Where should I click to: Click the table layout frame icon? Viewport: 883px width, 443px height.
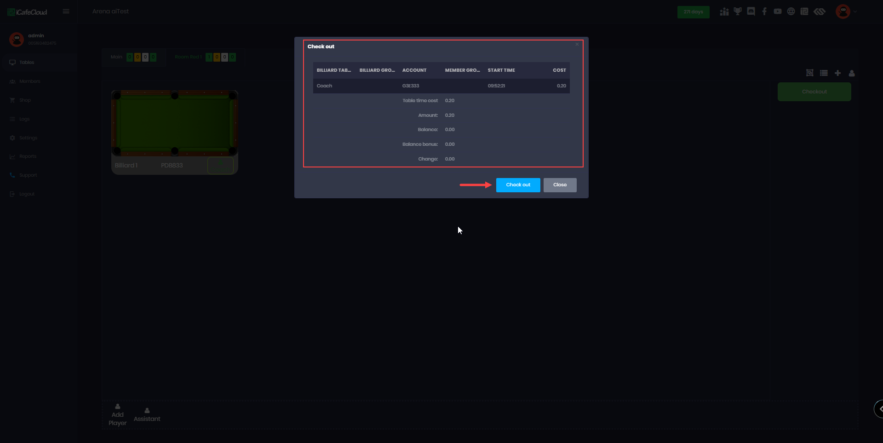(810, 73)
